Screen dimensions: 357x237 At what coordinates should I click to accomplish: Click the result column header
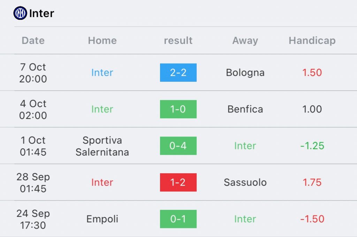178,40
